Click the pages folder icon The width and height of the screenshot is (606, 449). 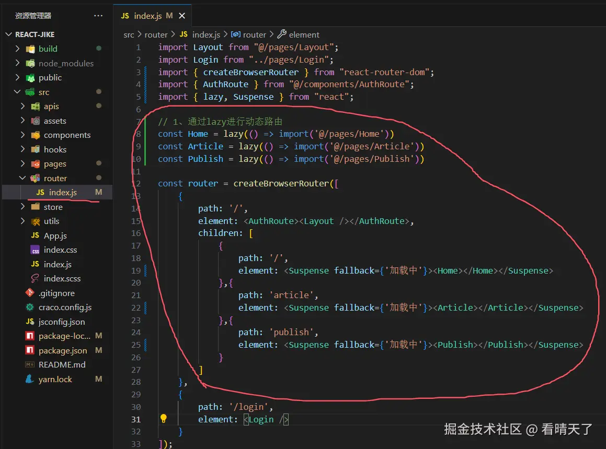[x=35, y=164]
